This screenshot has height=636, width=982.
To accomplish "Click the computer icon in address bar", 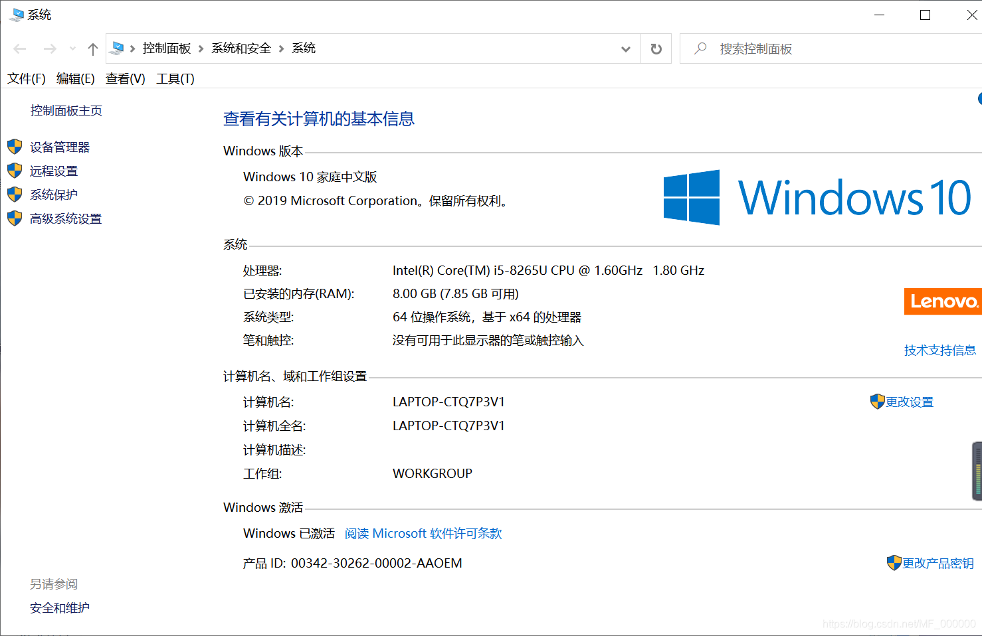I will coord(118,48).
